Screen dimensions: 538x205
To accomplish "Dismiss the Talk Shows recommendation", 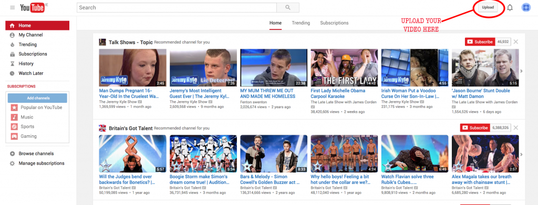I will click(516, 42).
